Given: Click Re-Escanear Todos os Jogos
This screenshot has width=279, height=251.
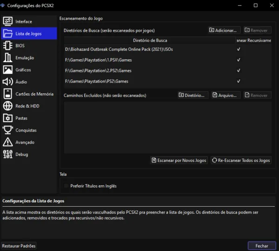Looking at the screenshot, I should (241, 160).
